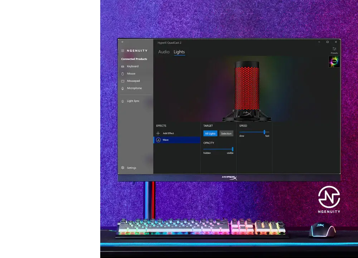Click the Wave effect circular icon
Viewport: 358px width, 258px height.
(159, 140)
